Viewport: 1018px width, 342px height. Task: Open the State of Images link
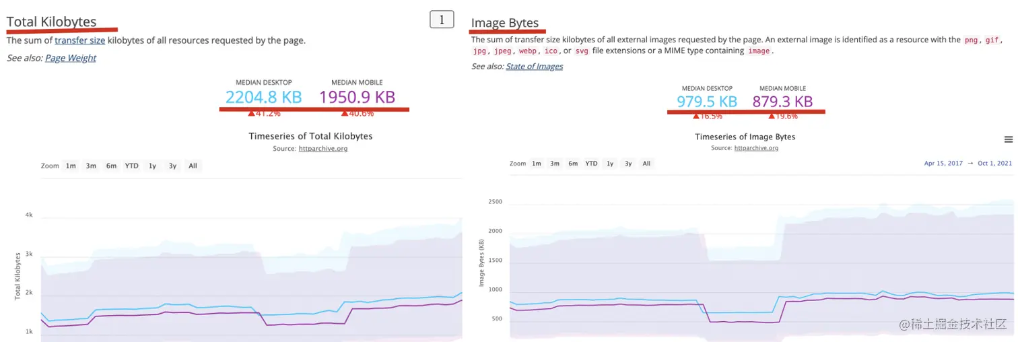click(x=535, y=66)
